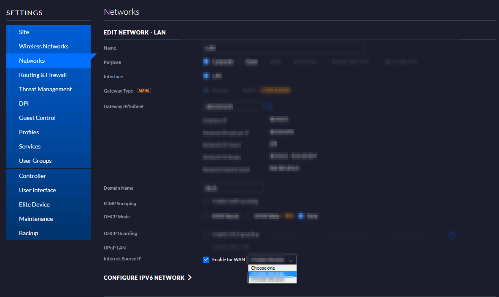
Task: Uncheck the Enable for WAN checkbox
Action: click(x=206, y=260)
